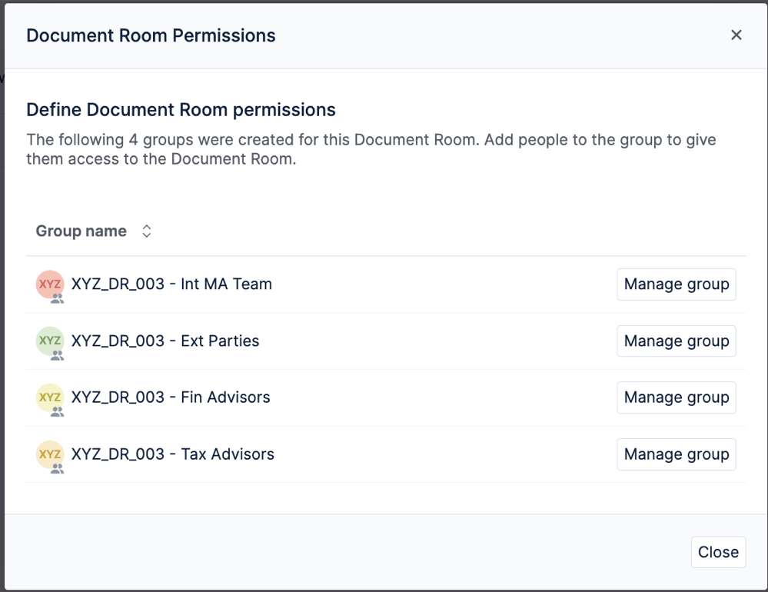
Task: Select the XYZ_DR_003 - Tax Advisors row
Action: 172,454
